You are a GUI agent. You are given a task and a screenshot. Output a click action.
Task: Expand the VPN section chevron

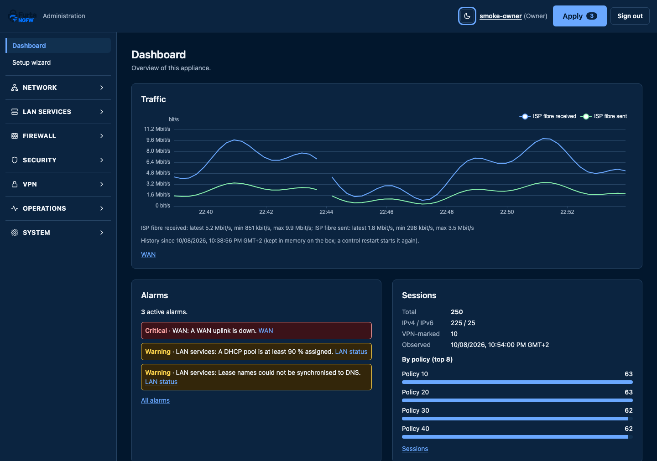[102, 184]
